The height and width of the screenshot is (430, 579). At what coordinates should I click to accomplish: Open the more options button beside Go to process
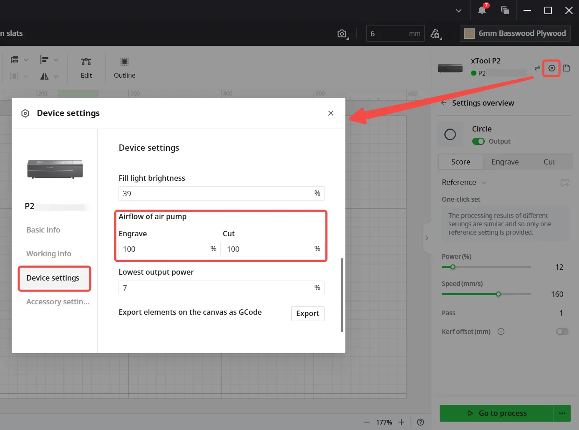coord(562,413)
